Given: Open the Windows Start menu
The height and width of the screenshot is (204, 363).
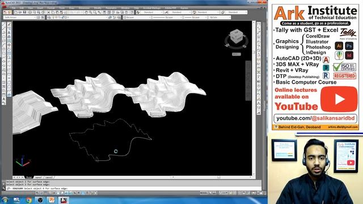Looking at the screenshot, I should click(x=5, y=200).
